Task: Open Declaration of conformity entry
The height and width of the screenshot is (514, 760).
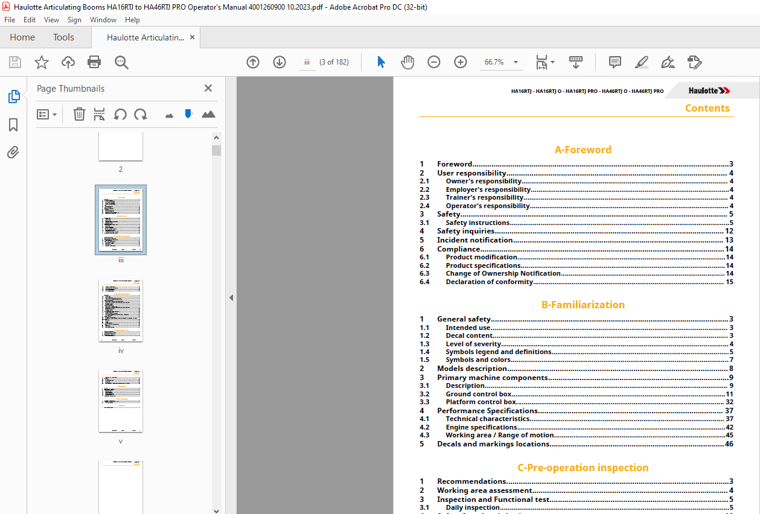Action: (x=576, y=282)
